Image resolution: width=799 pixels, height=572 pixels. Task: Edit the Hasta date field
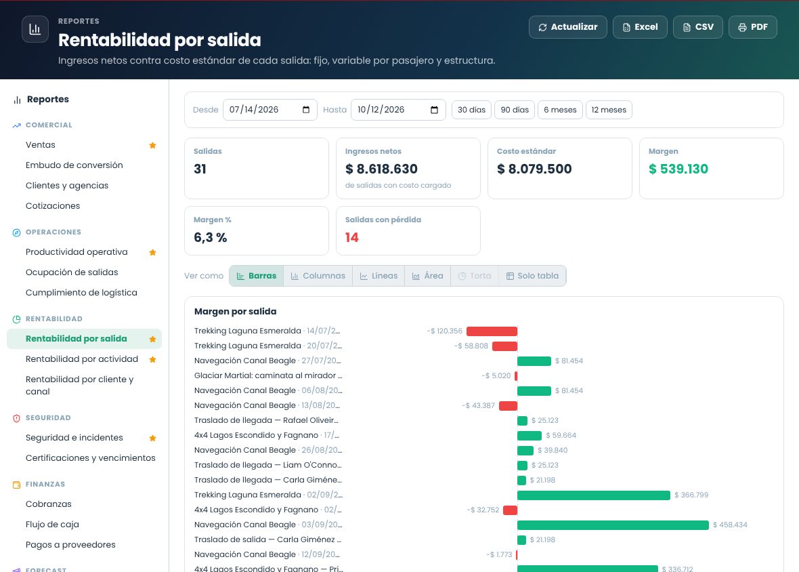pyautogui.click(x=398, y=110)
